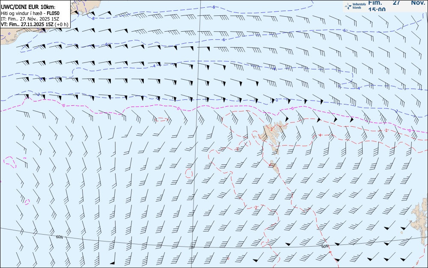Click the '60N' latitude label on western side
The image size is (428, 268).
[59, 237]
